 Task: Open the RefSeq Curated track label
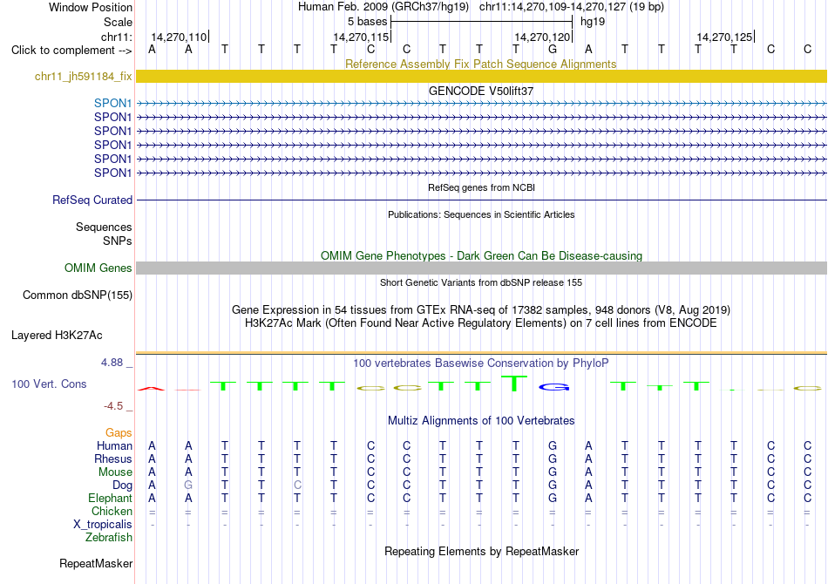pyautogui.click(x=92, y=200)
